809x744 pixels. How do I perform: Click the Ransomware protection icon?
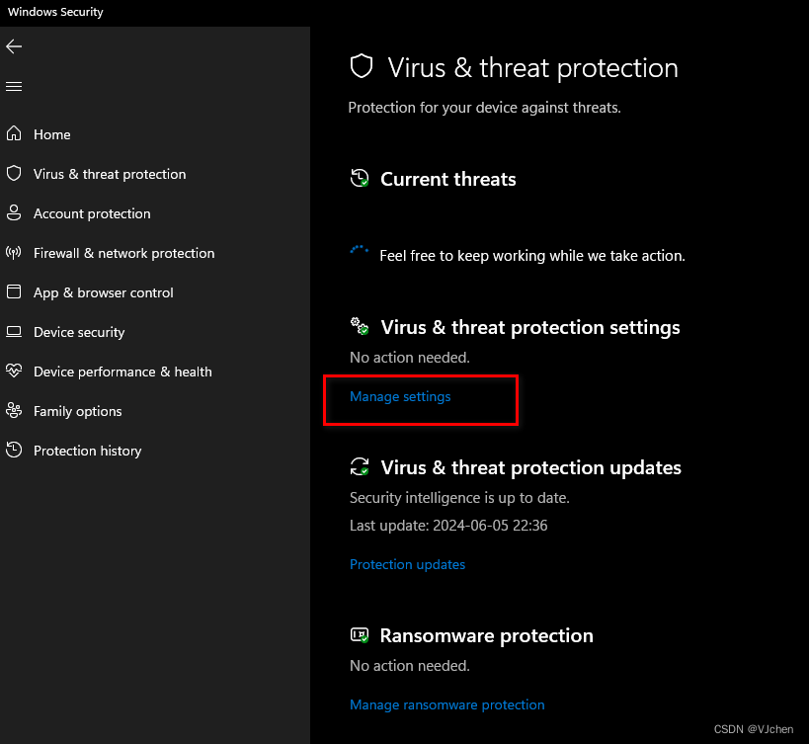(x=359, y=635)
